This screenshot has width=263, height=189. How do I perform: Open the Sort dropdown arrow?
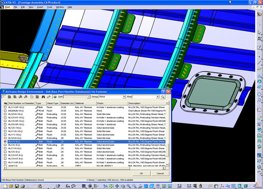tap(88, 97)
